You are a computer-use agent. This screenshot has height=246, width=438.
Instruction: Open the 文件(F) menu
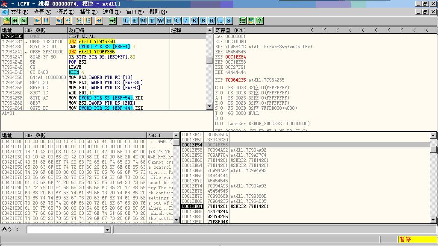[20, 12]
